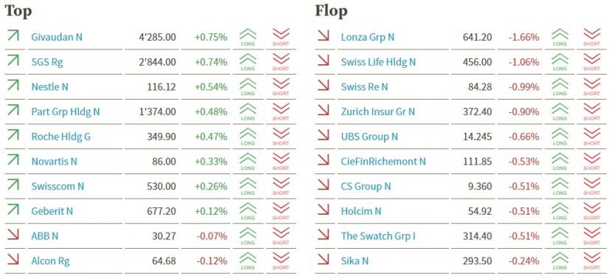Click Swiss Life Hldg N -1.06% change value
Screen dimensions: 612x279
[x=524, y=62]
